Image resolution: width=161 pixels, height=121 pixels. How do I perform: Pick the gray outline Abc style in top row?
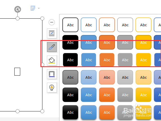125,25
